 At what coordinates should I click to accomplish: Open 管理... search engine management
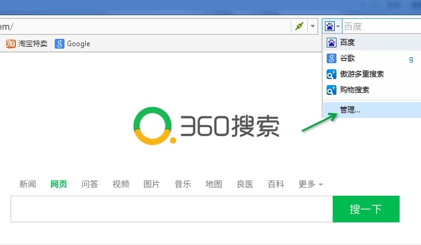point(372,110)
